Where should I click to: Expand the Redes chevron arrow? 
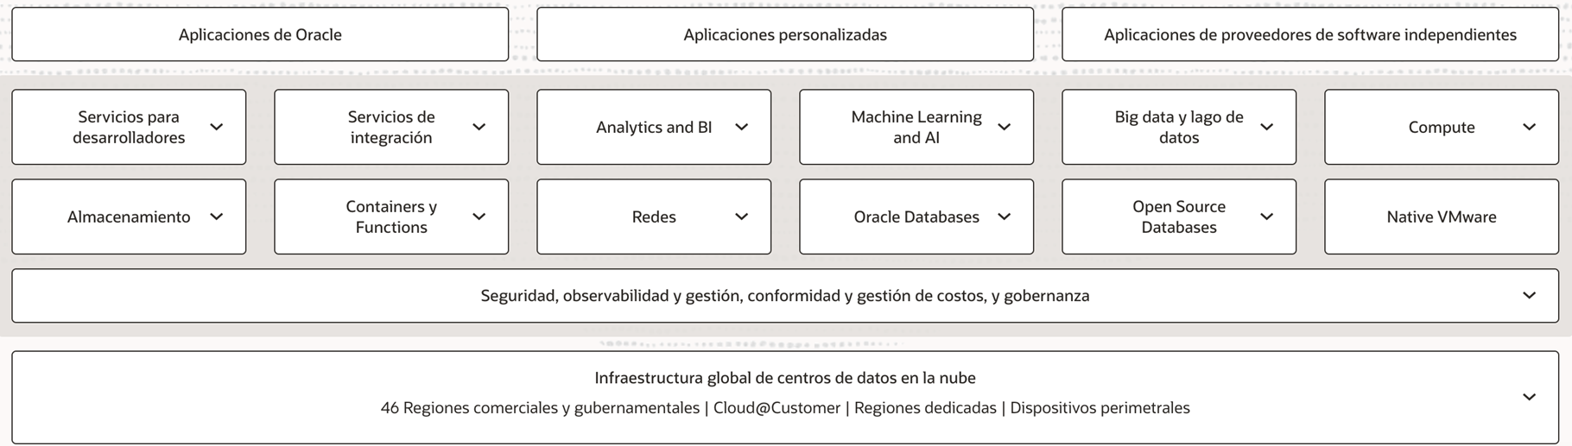tap(742, 217)
